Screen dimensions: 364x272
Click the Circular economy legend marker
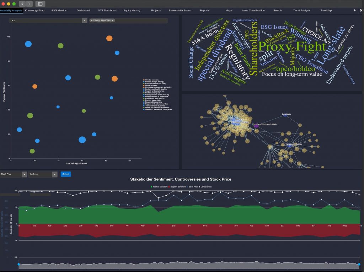coord(144,80)
